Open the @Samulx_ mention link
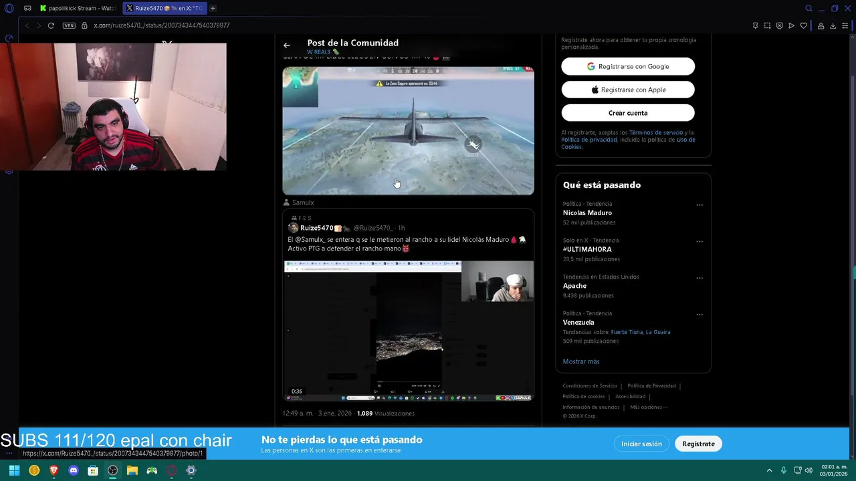Image resolution: width=856 pixels, height=481 pixels. (310, 239)
